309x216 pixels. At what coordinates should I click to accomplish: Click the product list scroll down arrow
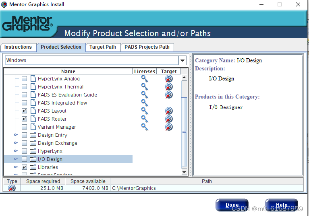[184, 172]
